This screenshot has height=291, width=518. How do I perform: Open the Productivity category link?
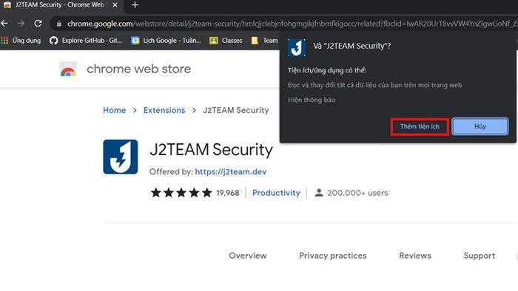click(276, 193)
